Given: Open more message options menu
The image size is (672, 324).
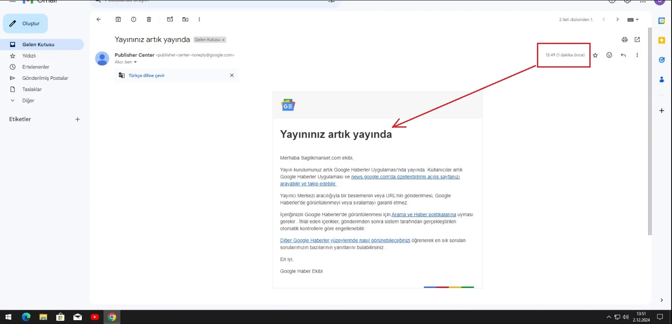Looking at the screenshot, I should [x=637, y=55].
